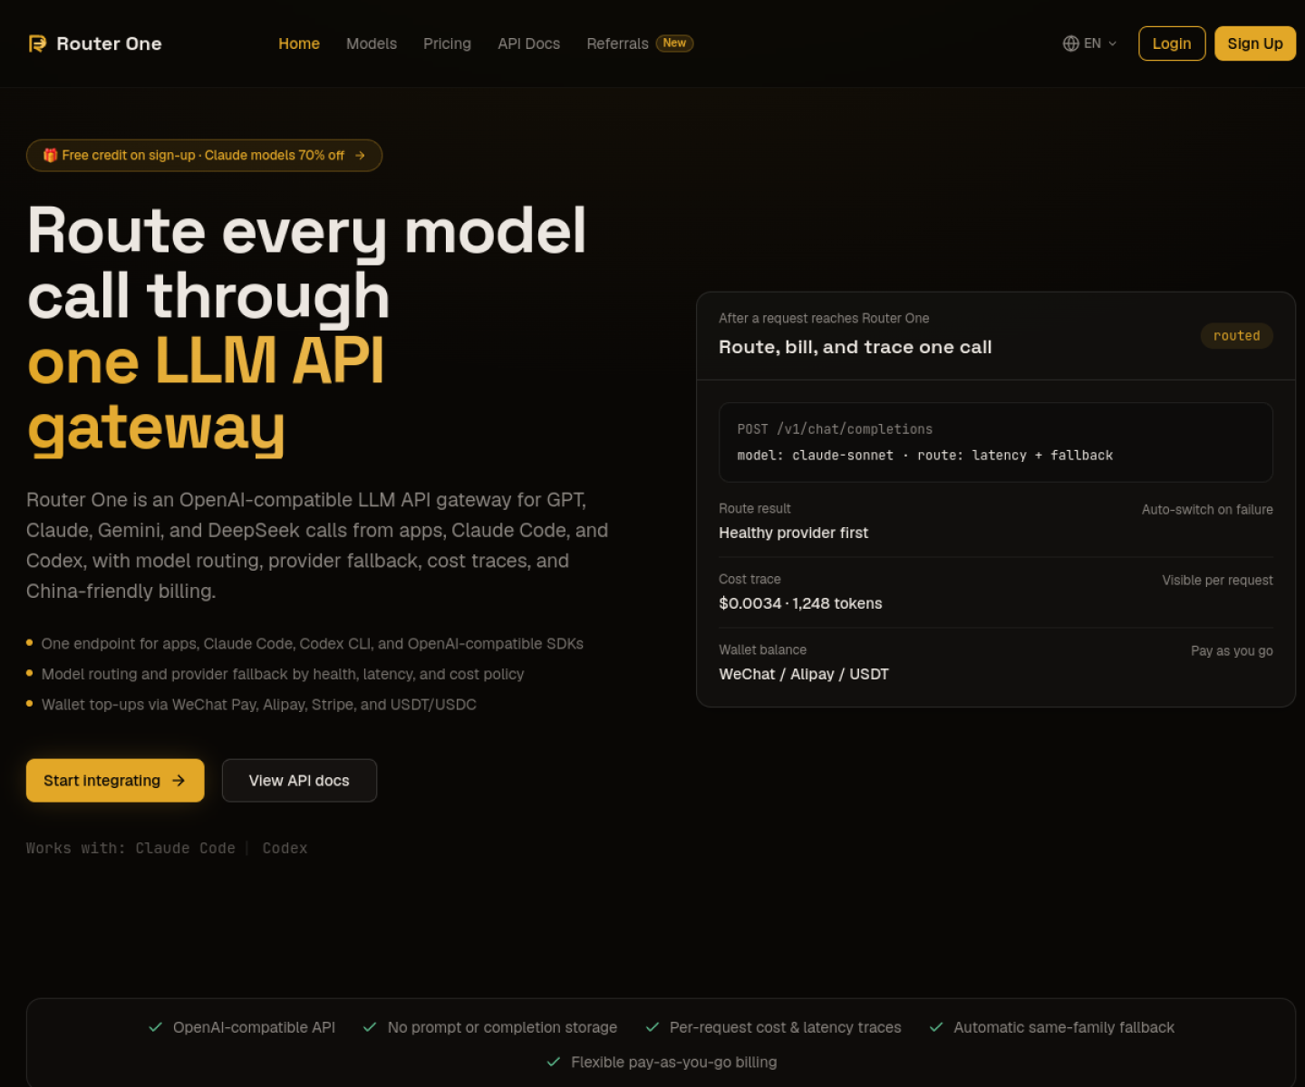Click the Claude Code label under Works with
This screenshot has width=1305, height=1087.
coord(185,848)
